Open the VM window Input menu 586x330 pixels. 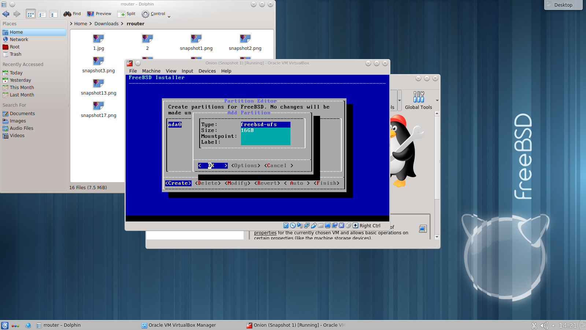pyautogui.click(x=187, y=71)
